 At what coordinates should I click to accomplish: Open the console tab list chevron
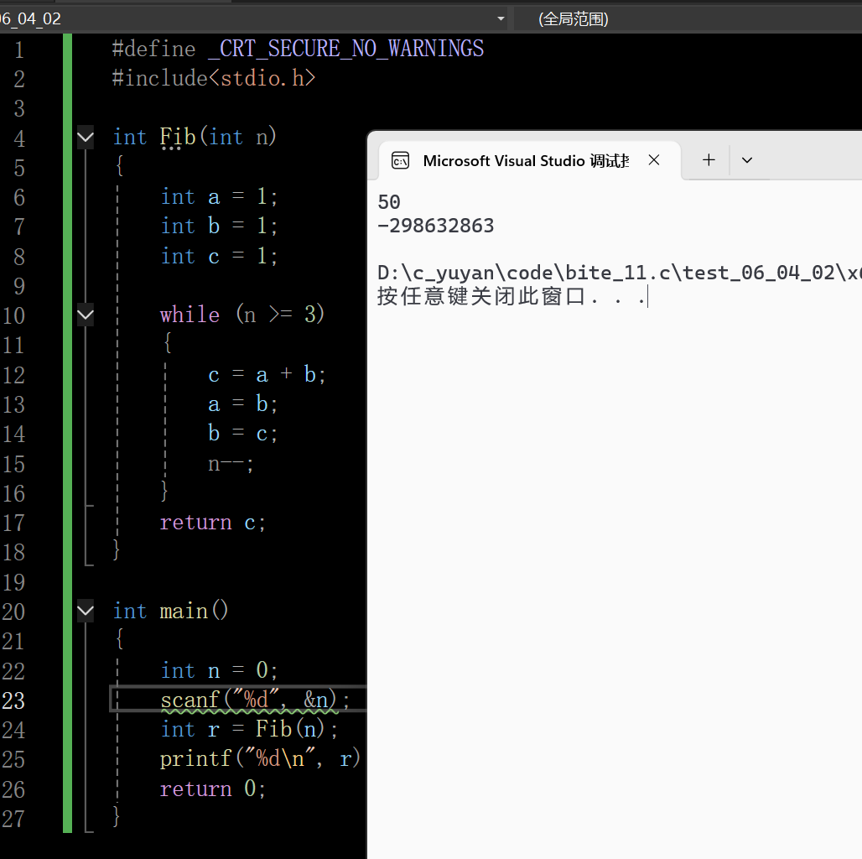pos(746,160)
